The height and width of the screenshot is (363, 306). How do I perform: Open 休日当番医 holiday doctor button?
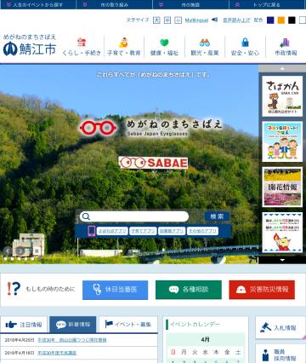click(115, 290)
